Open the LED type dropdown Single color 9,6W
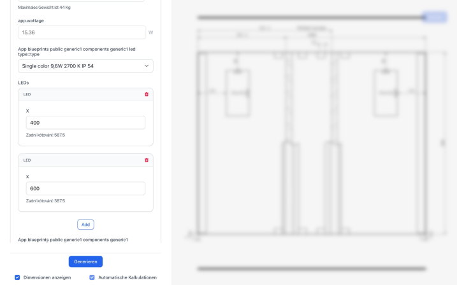Viewport: 457px width, 285px height. [85, 66]
